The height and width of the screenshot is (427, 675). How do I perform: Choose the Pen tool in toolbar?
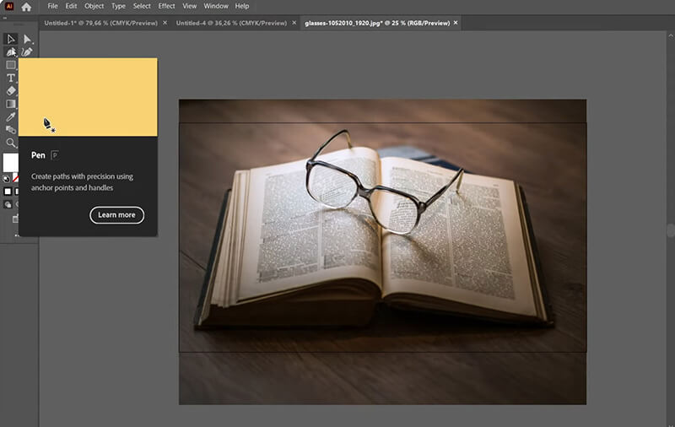[x=11, y=52]
